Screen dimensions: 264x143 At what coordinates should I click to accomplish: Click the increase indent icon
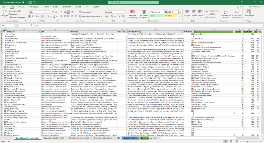tap(76, 16)
